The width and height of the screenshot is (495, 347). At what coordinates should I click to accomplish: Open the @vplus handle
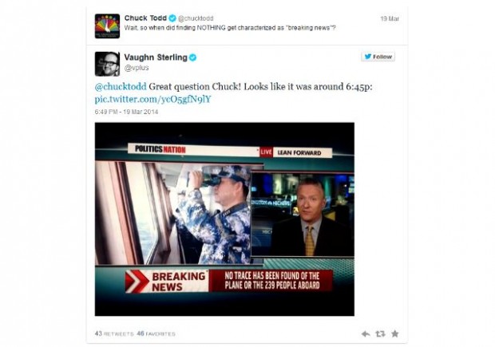pos(137,68)
